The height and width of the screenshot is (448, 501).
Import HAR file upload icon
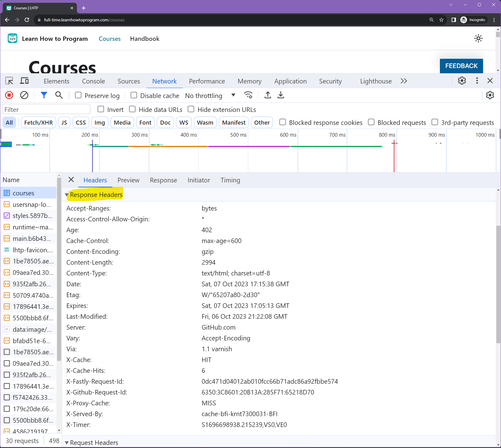coord(268,95)
